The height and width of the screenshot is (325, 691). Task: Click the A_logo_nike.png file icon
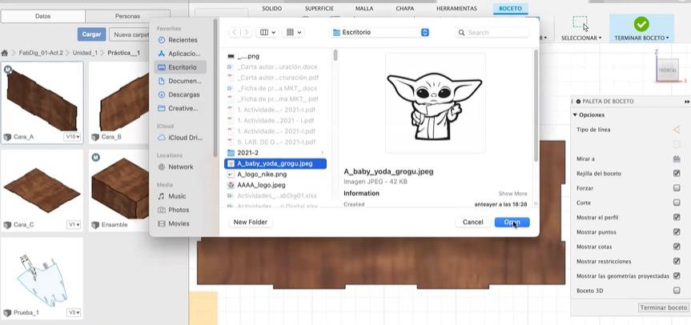click(x=231, y=175)
